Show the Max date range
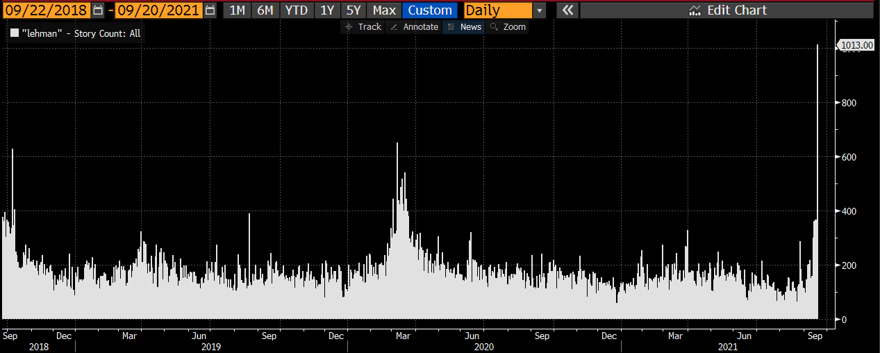880x353 pixels. pos(384,10)
